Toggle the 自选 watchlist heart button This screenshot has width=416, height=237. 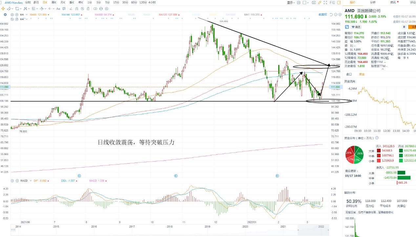[x=356, y=27]
